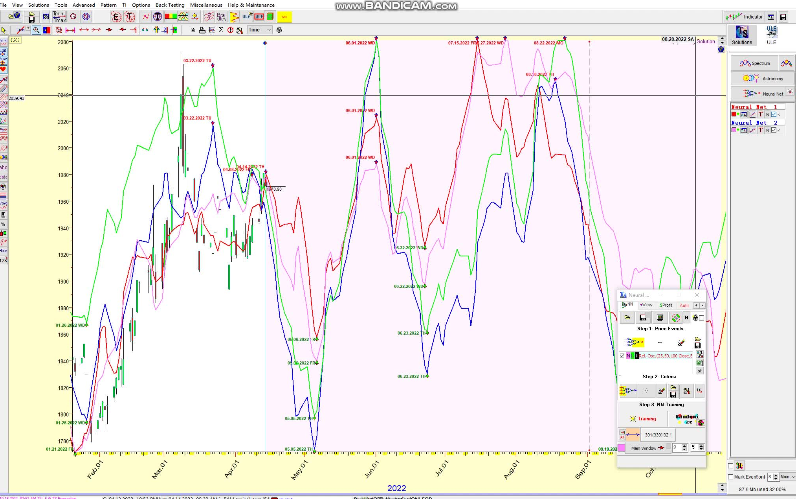Switch to the $Profit tab
796x499 pixels.
pyautogui.click(x=666, y=305)
